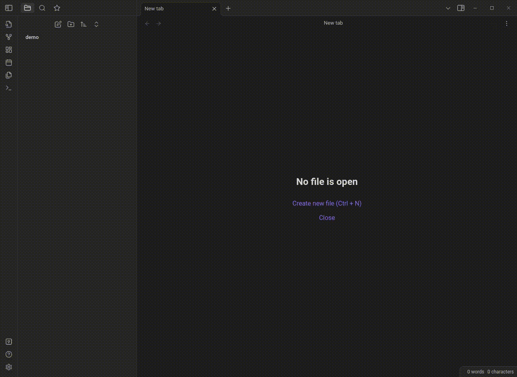This screenshot has width=517, height=377.
Task: Open the quick switcher
Action: pos(9,24)
